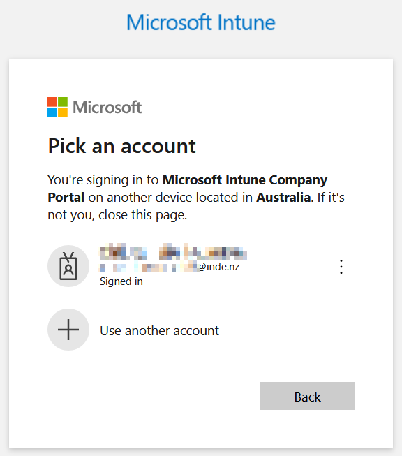The height and width of the screenshot is (456, 402).
Task: Open the three-dot account options menu
Action: [341, 266]
